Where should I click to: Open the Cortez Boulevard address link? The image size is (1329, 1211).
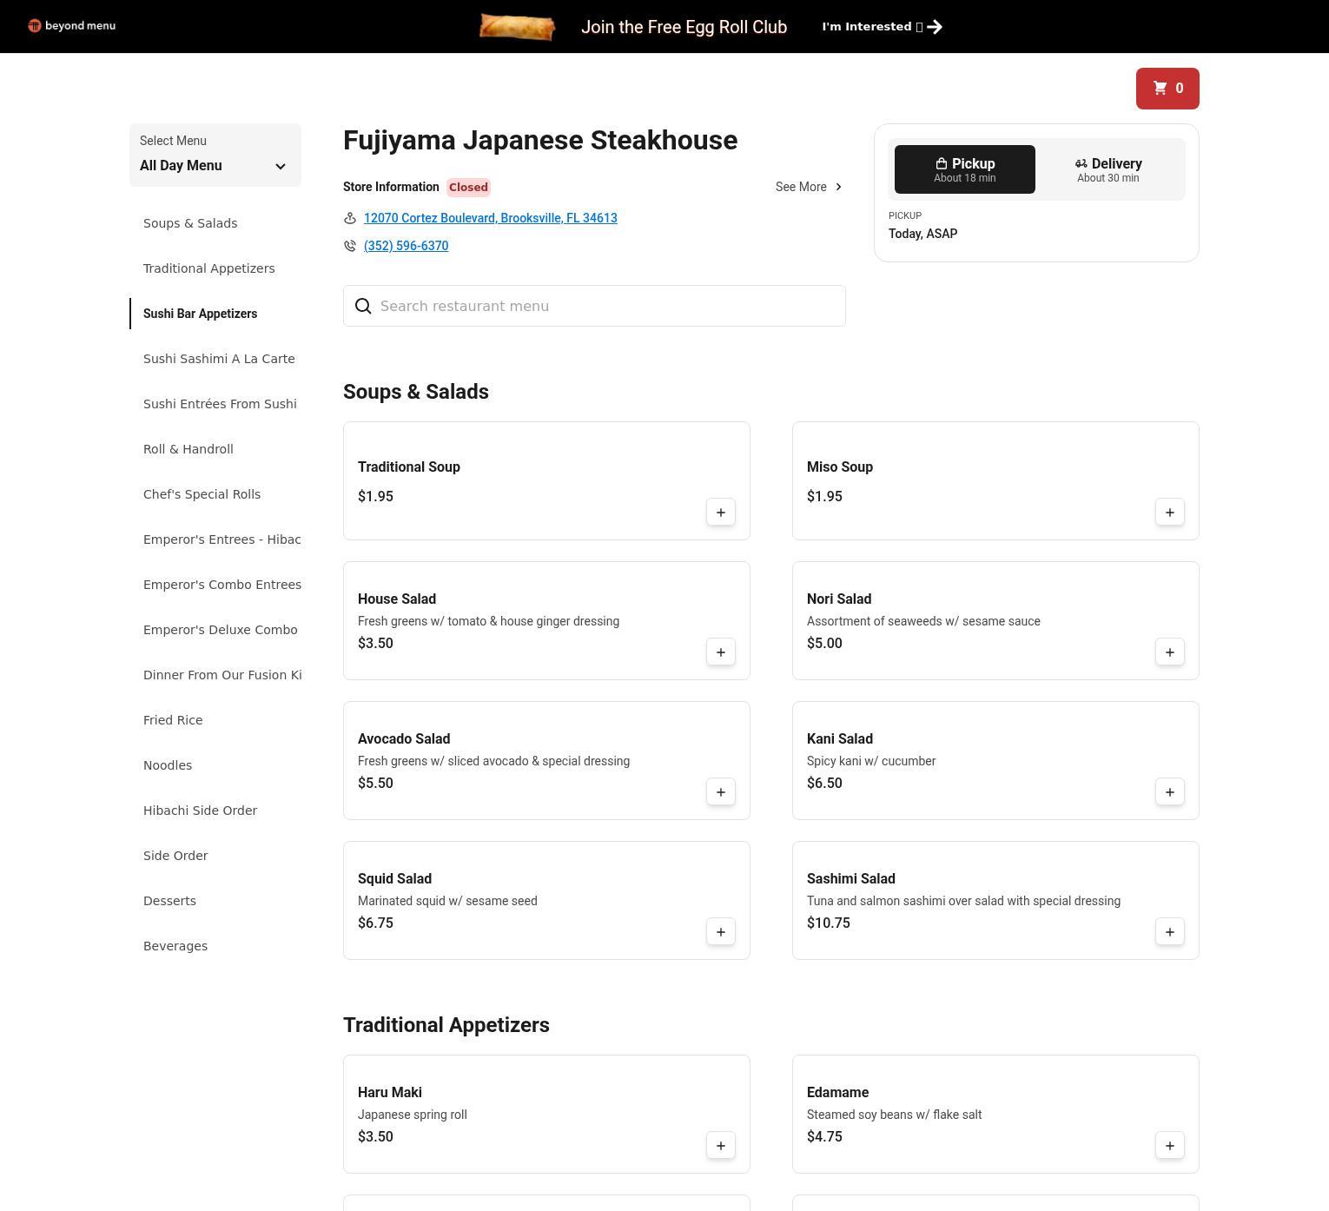(491, 218)
